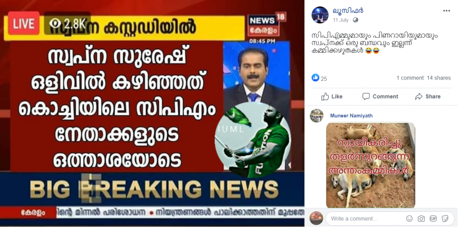Open the News18 breaking news post image
The height and width of the screenshot is (227, 458).
(x=152, y=113)
